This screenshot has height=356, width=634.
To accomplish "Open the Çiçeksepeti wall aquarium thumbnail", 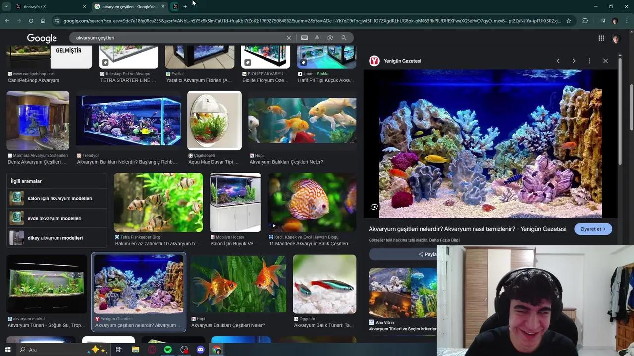I will click(x=214, y=121).
